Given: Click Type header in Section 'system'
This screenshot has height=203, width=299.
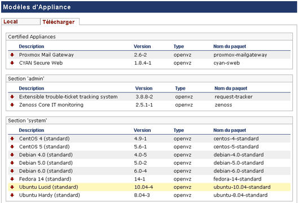Looking at the screenshot, I should tap(179, 130).
